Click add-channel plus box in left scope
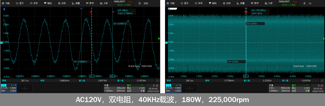The height and width of the screenshot is (106, 325). click(25, 88)
